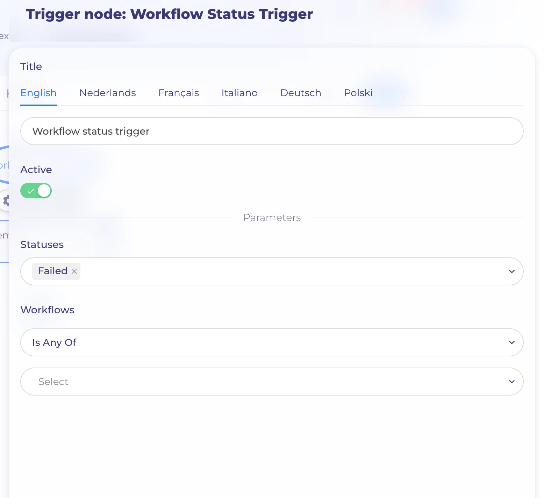Switch to the Italiano tab
The height and width of the screenshot is (498, 544).
pos(239,93)
